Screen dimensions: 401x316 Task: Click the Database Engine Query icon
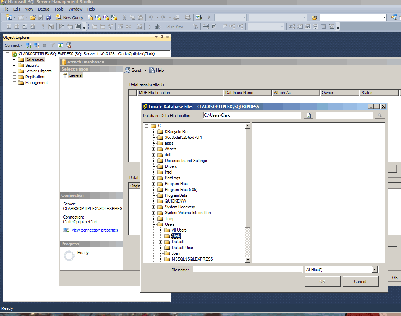90,17
